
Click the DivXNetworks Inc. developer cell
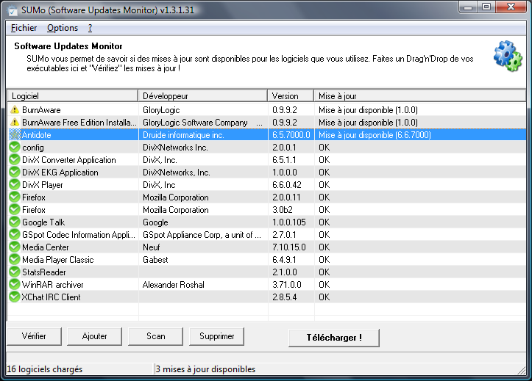[175, 148]
